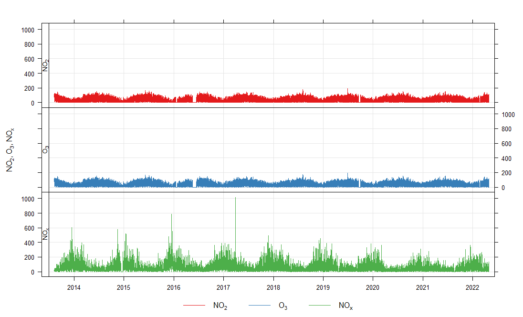Select the 800 tick label of the O3 panel
523x317 pixels.
tap(506, 129)
